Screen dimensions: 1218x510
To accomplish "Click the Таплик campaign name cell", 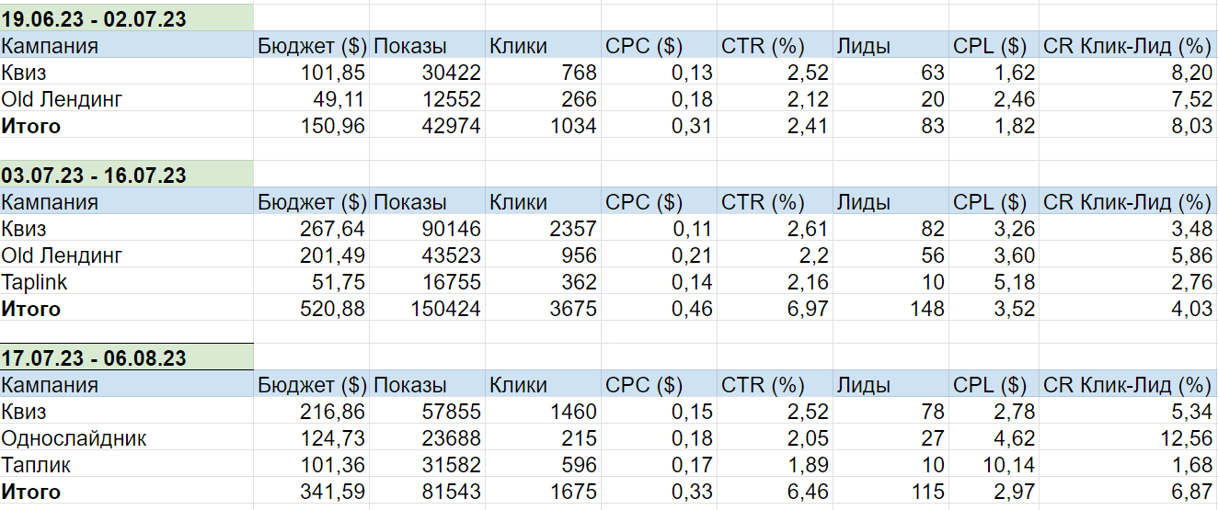I will [x=127, y=464].
